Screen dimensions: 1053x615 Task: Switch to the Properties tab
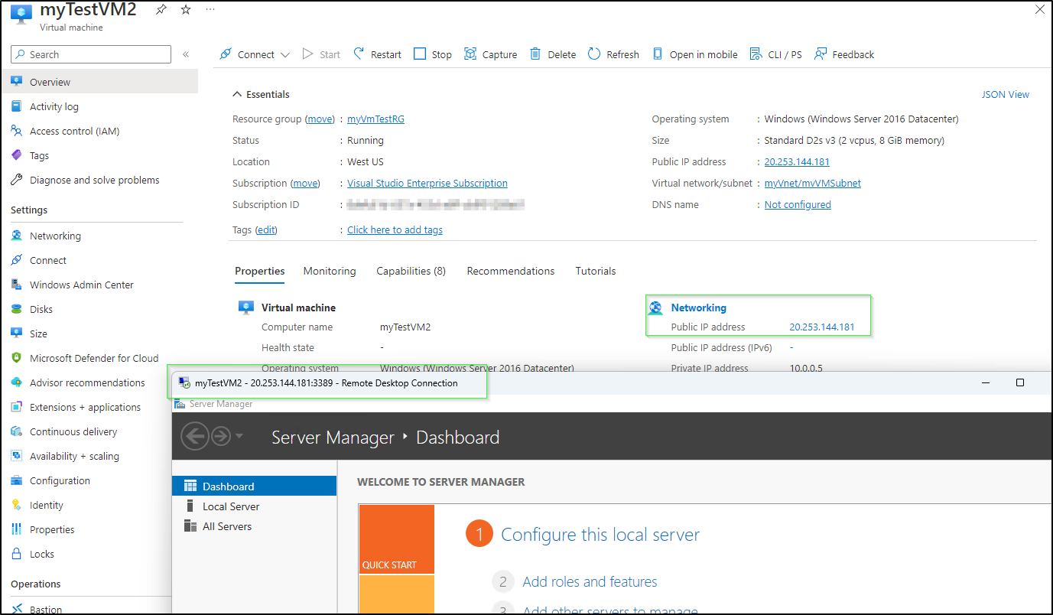(x=260, y=271)
